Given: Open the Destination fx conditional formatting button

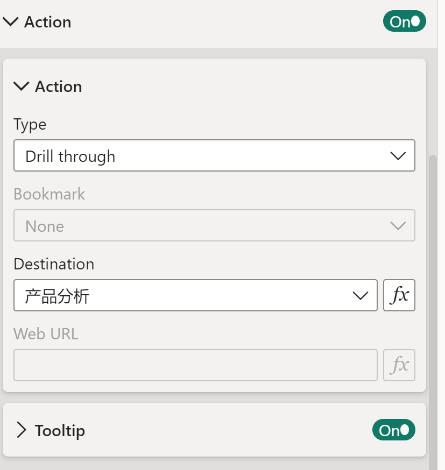Looking at the screenshot, I should (399, 296).
